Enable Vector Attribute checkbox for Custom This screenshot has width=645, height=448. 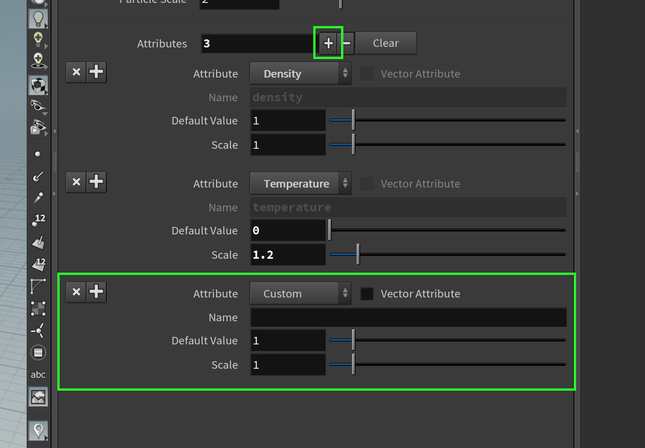pyautogui.click(x=367, y=293)
